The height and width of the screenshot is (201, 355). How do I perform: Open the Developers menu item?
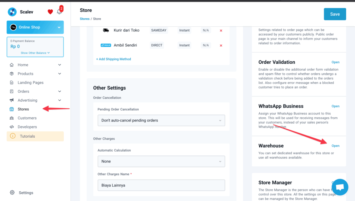[27, 127]
